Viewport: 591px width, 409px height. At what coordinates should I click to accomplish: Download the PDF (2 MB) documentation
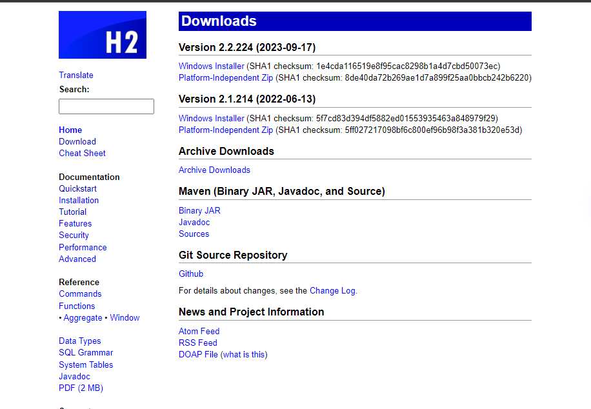coord(81,388)
